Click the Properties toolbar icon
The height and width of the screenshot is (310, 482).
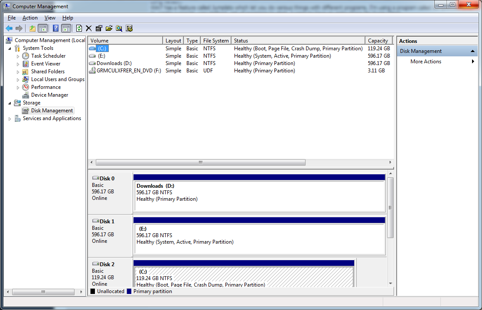tap(99, 28)
